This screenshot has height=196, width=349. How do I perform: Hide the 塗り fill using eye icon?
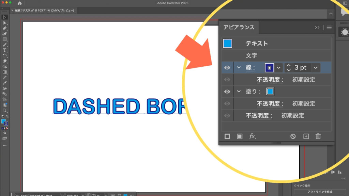[x=227, y=92]
